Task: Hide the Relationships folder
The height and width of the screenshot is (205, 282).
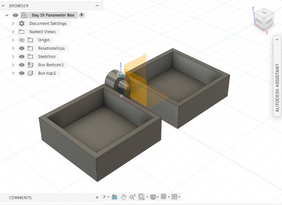Action: coord(22,48)
